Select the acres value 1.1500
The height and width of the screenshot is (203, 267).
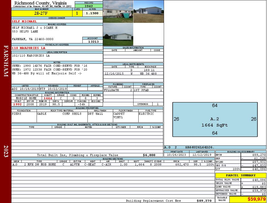92,13
